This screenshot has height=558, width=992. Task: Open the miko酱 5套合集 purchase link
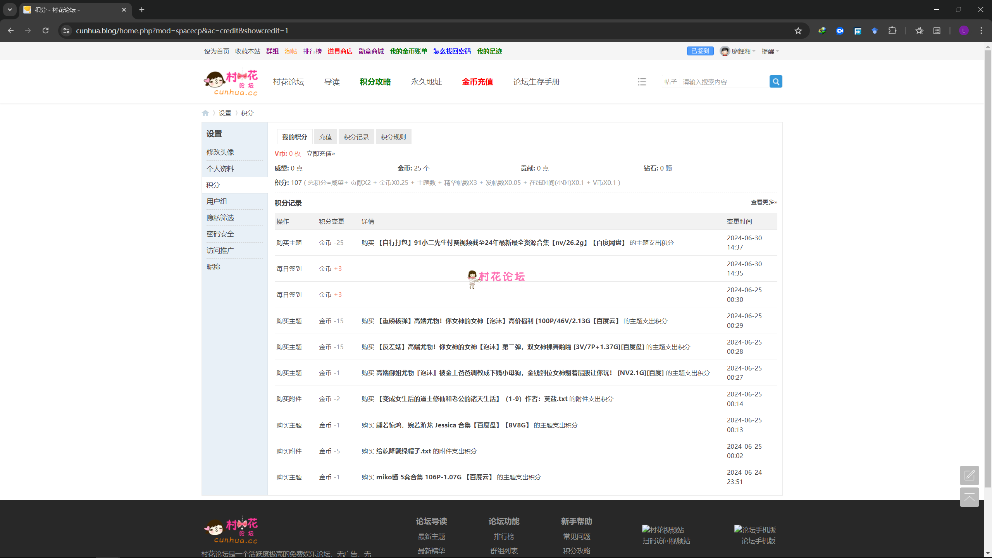click(x=435, y=477)
